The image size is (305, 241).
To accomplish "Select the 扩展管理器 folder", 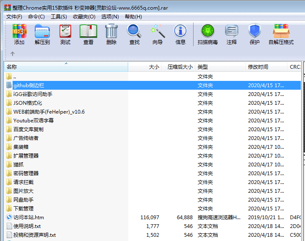I will point(26,156).
